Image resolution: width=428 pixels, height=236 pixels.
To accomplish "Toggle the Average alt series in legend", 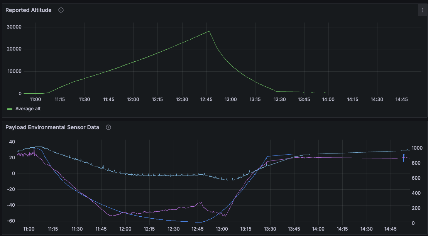I will pos(28,109).
